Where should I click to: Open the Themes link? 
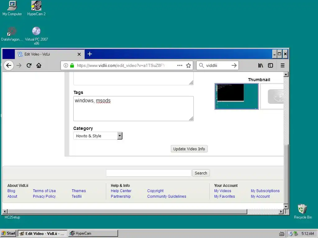(79, 191)
